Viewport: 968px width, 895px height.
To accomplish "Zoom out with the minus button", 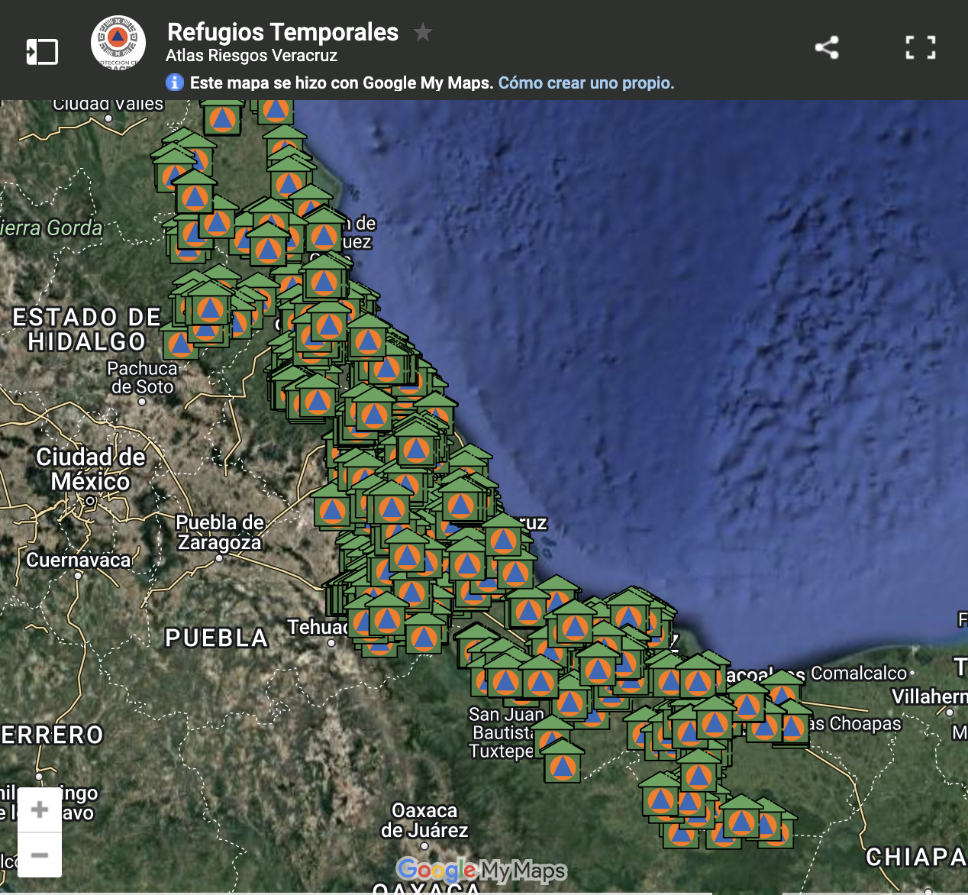I will pyautogui.click(x=40, y=855).
